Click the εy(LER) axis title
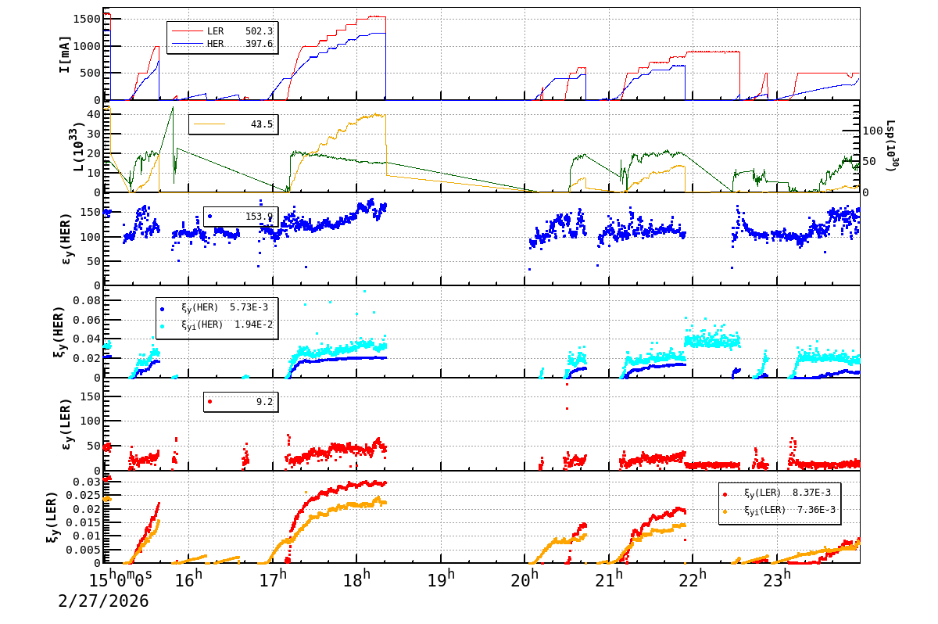This screenshot has width=938, height=624. click(66, 424)
